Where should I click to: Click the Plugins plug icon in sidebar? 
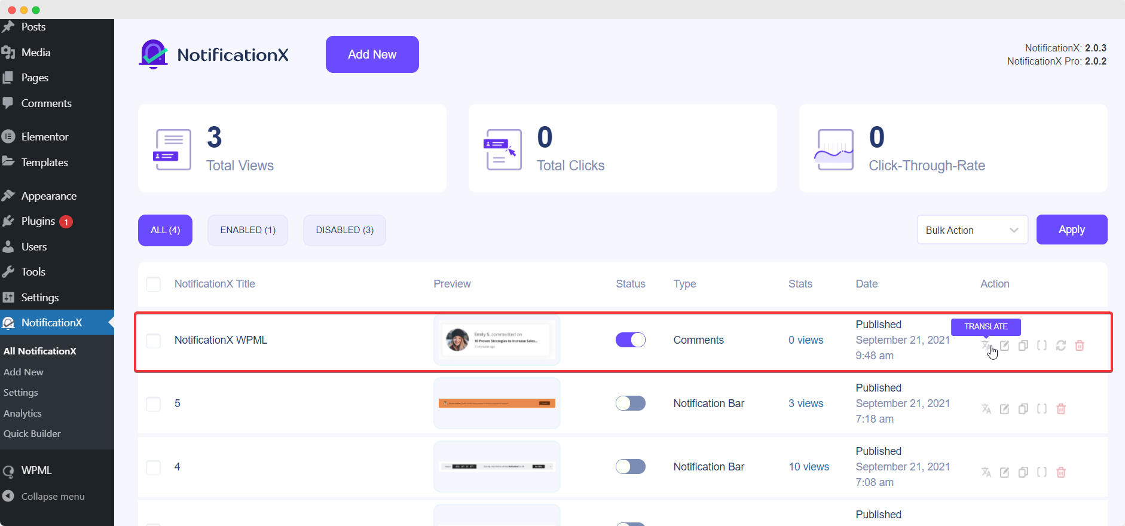(x=8, y=221)
